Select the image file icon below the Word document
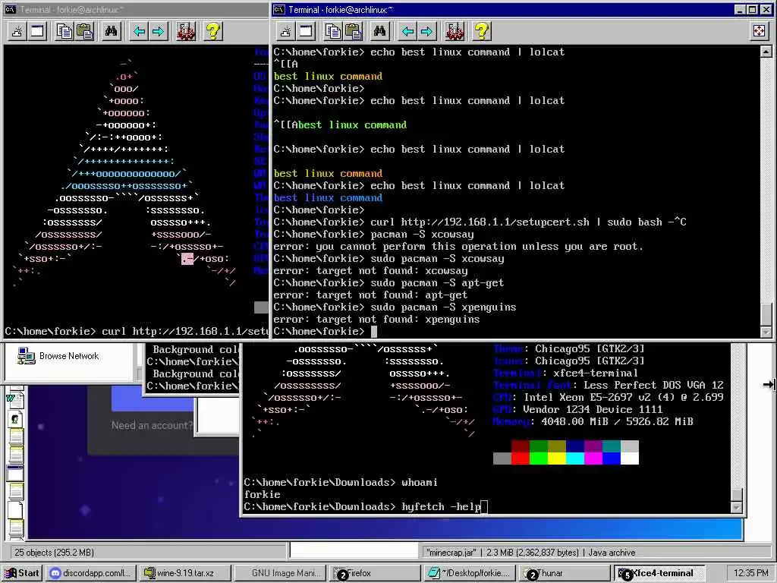777x583 pixels. pos(15,419)
